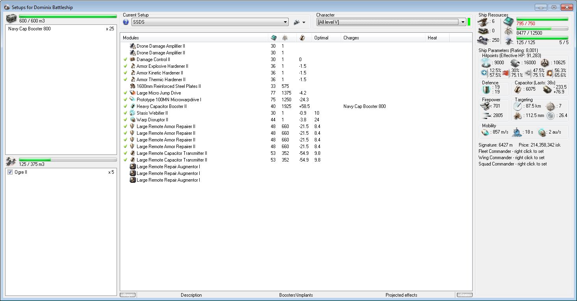This screenshot has width=577, height=301.
Task: Click the EM resistance icon showing 12.5%
Action: 485,73
